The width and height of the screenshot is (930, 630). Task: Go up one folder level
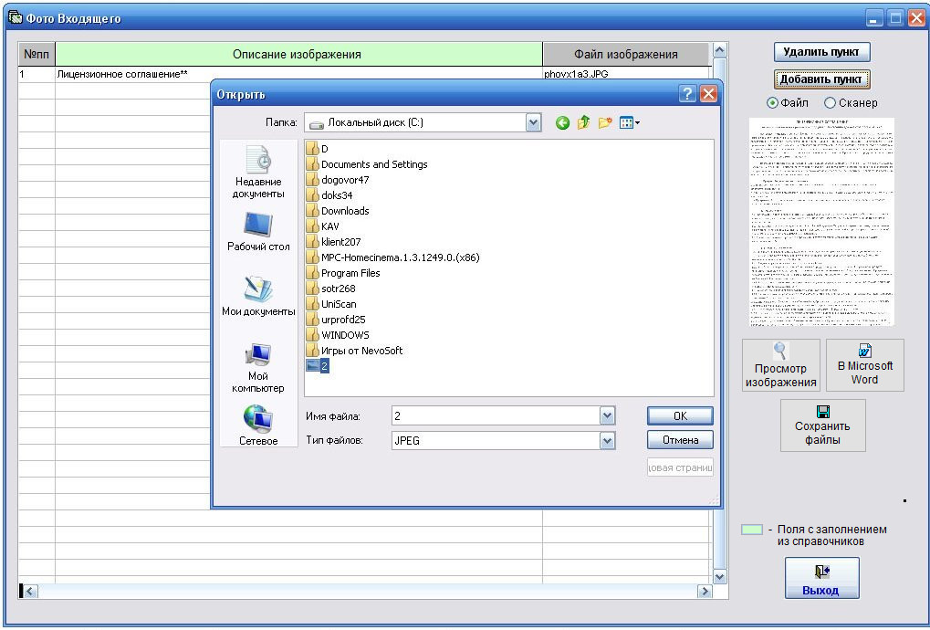[x=583, y=123]
